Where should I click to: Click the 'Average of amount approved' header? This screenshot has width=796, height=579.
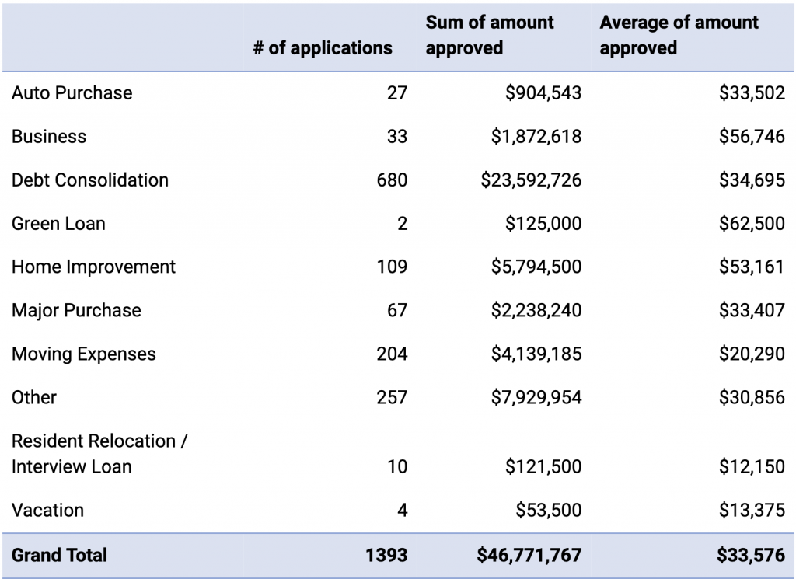click(679, 35)
